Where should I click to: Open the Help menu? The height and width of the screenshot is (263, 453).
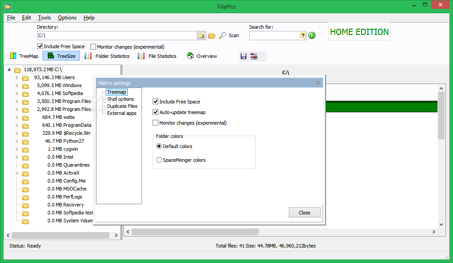pyautogui.click(x=89, y=18)
